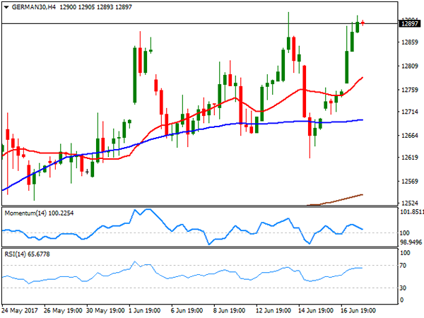Screen dimensions: 424x318
Task: Click the 12714 price axis level
Action: [x=410, y=112]
